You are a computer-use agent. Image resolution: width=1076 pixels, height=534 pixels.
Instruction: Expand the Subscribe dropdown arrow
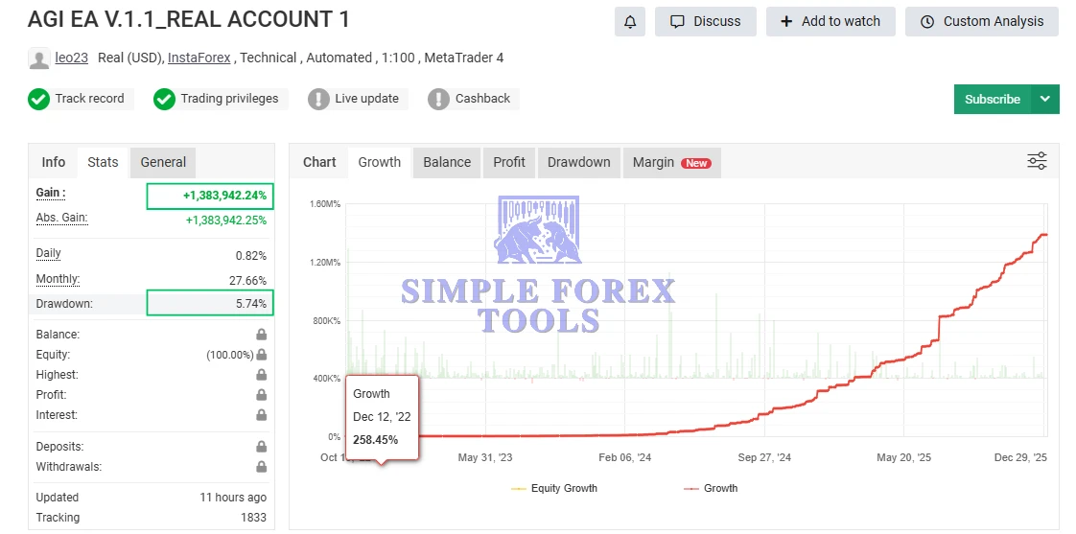pos(1045,99)
